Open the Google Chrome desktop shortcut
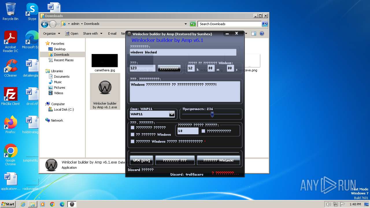Viewport: 370px width, 208px height. click(x=10, y=155)
